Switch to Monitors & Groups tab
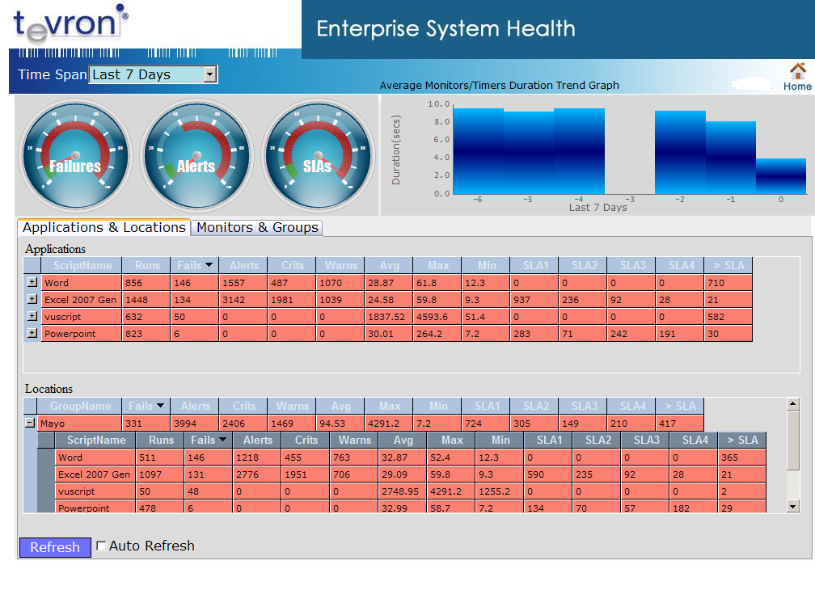 click(257, 228)
